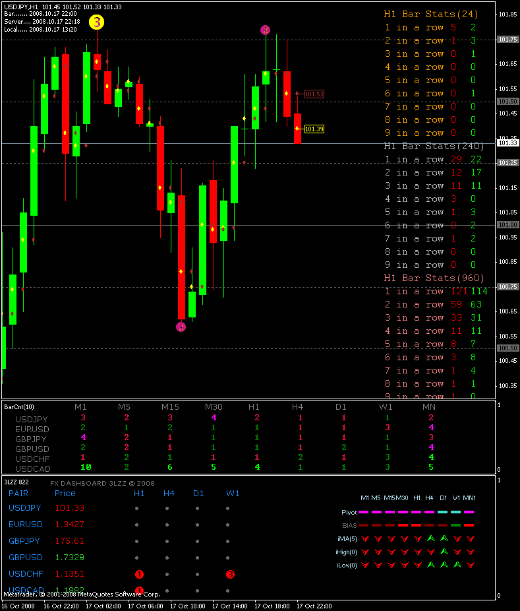The height and width of the screenshot is (611, 520).
Task: Click the bright red BIAS bar under M30
Action: tap(403, 525)
